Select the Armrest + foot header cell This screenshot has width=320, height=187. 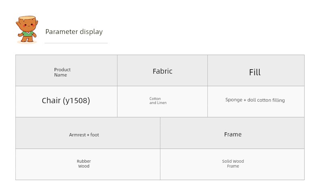pos(88,133)
